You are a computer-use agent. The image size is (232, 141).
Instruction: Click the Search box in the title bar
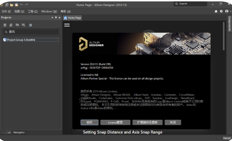190,4
